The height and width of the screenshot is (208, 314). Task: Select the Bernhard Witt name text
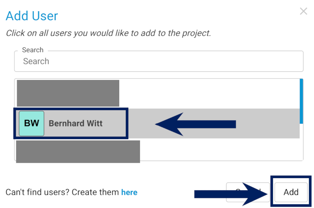pos(76,123)
